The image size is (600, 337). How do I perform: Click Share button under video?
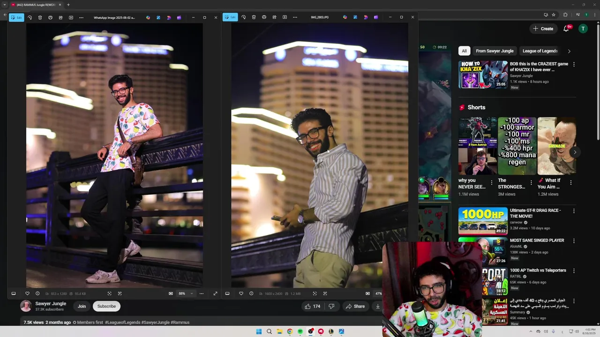pyautogui.click(x=355, y=307)
